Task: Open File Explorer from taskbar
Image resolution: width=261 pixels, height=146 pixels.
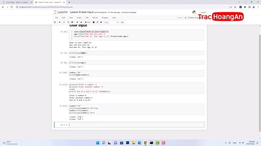Action: (133, 143)
